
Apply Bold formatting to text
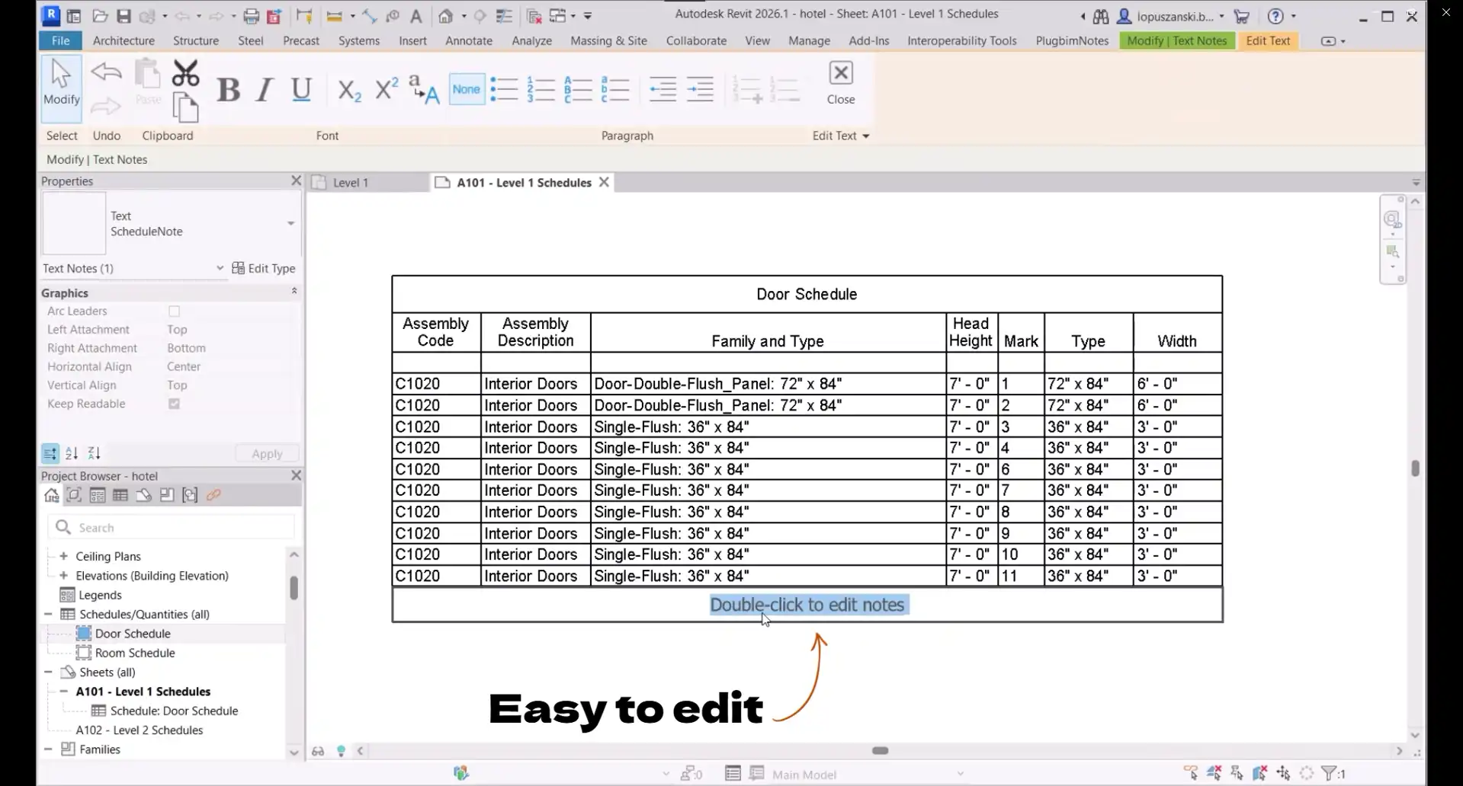point(228,90)
